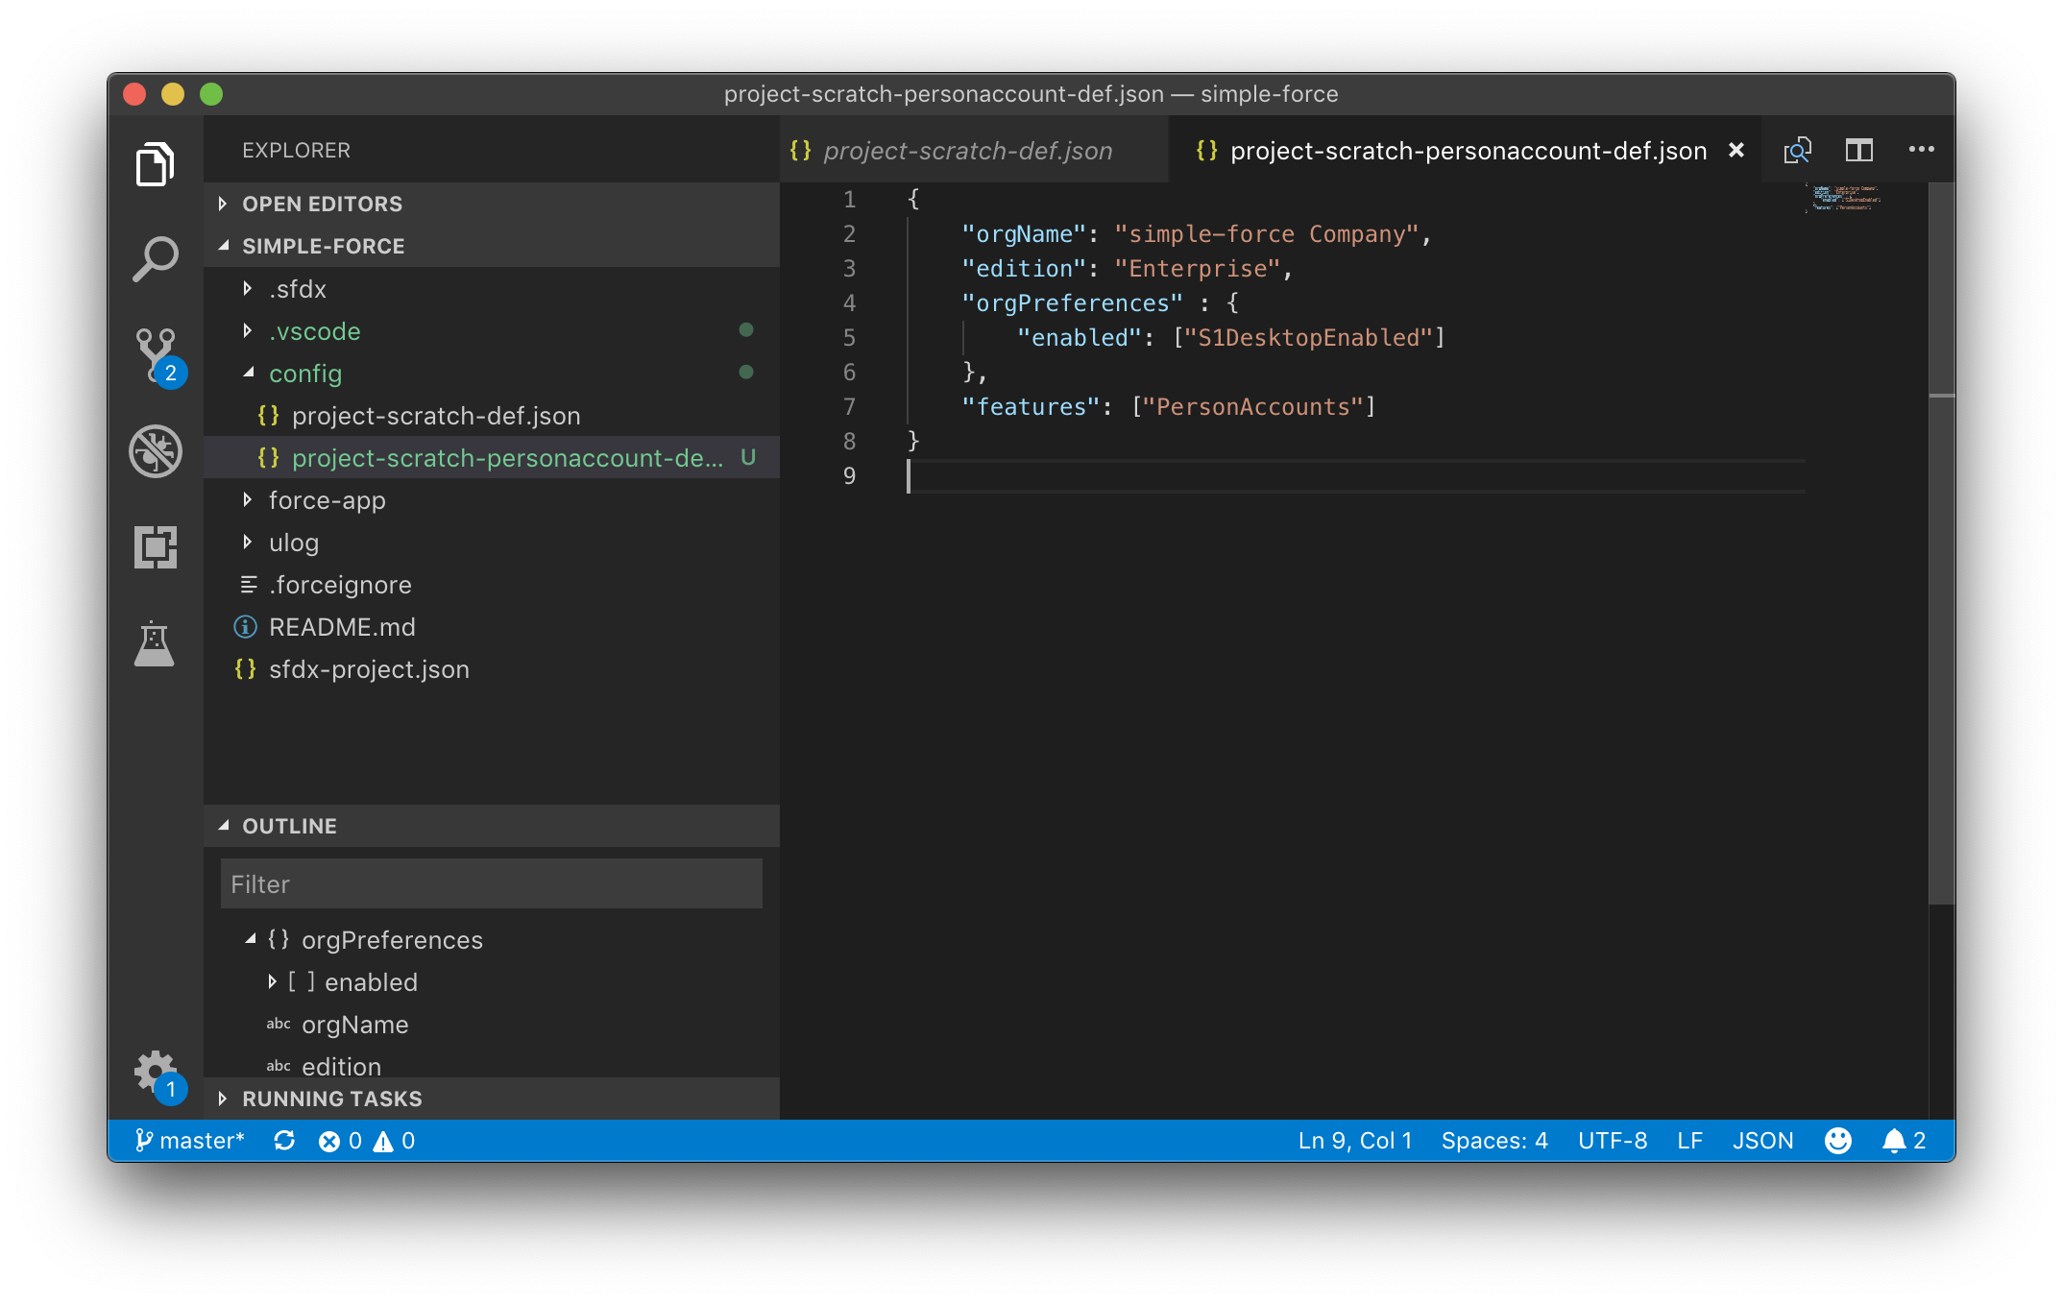The image size is (2063, 1304).
Task: Open sfdx-project.json in the explorer
Action: 369,669
